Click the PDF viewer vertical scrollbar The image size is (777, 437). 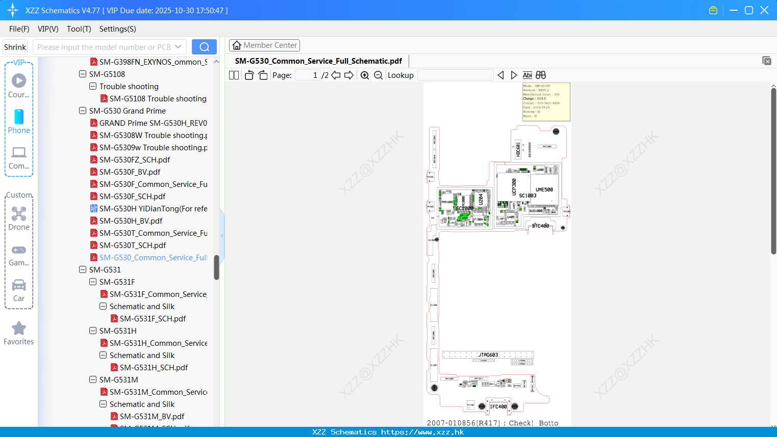tap(773, 171)
